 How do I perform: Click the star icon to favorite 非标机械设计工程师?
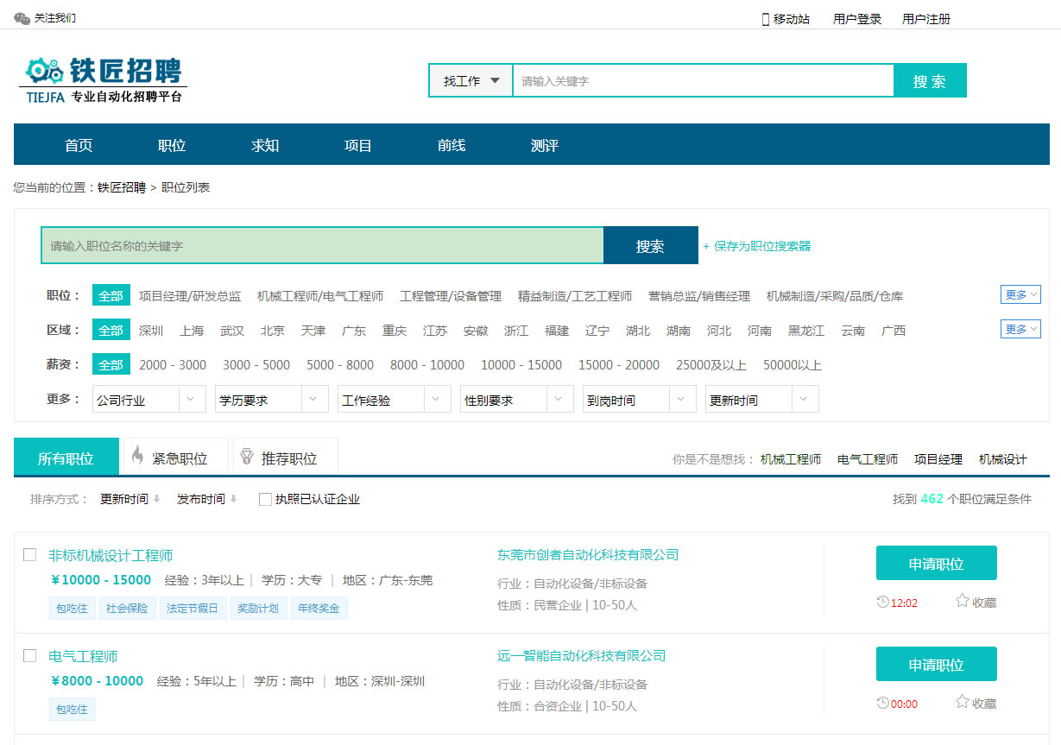962,601
